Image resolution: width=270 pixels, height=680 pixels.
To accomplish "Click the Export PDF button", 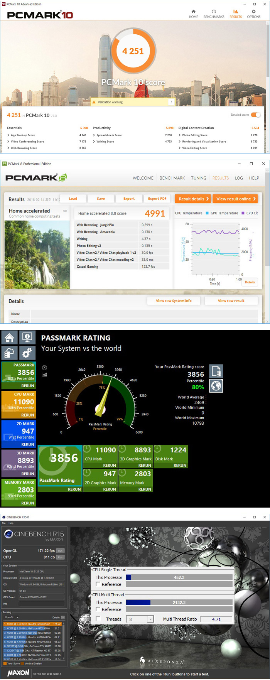I will [157, 199].
